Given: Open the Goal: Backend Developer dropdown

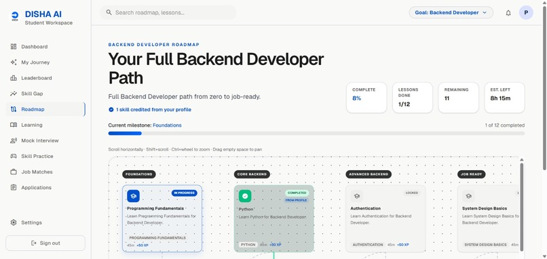Looking at the screenshot, I should point(451,13).
